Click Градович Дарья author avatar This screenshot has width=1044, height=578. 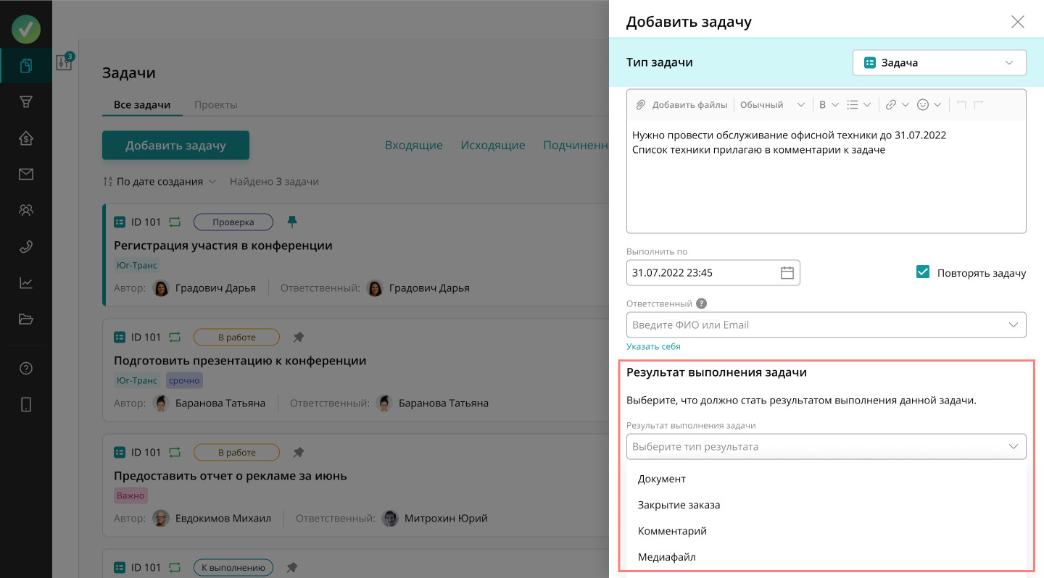click(x=161, y=288)
